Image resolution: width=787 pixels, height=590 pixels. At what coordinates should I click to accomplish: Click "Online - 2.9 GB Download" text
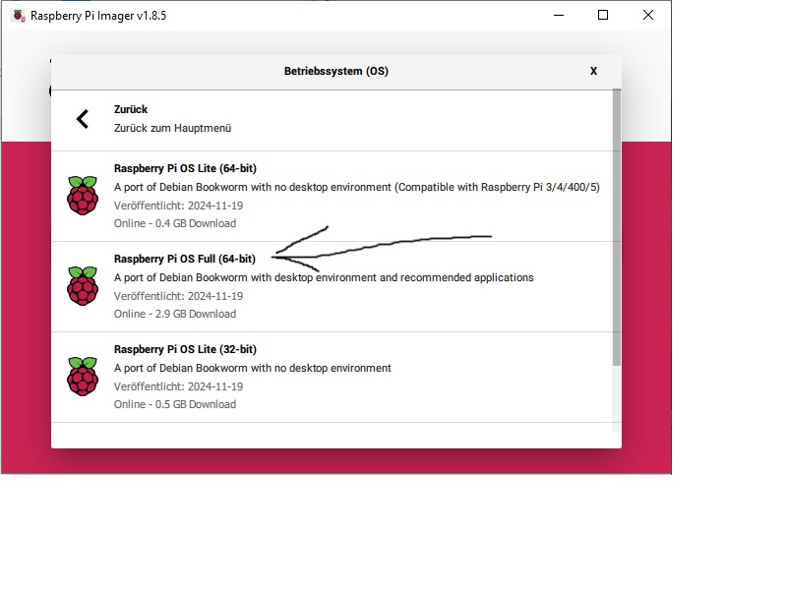tap(175, 314)
